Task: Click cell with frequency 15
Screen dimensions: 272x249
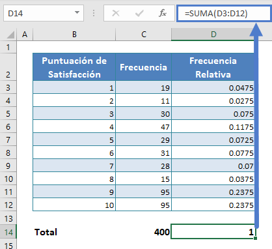Action: coord(144,179)
